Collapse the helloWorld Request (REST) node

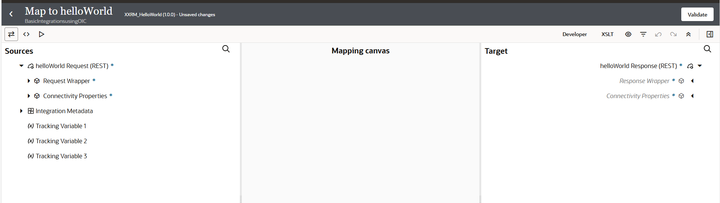(21, 66)
